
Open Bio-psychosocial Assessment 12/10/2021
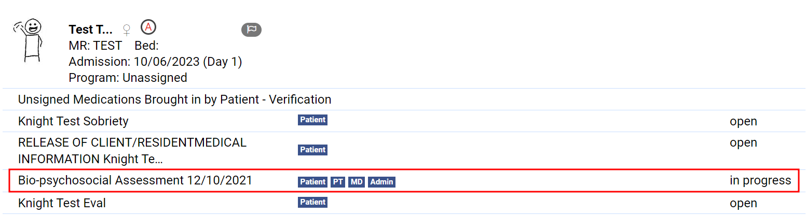pyautogui.click(x=135, y=181)
